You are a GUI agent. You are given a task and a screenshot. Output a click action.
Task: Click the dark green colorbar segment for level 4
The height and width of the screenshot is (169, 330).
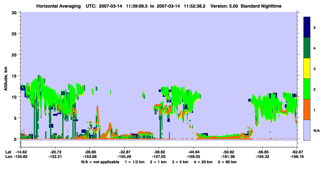pyautogui.click(x=307, y=48)
